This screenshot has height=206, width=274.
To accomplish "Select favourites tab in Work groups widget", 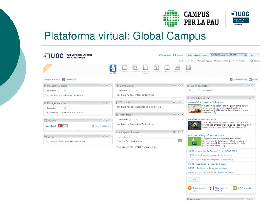I will coord(123,119).
